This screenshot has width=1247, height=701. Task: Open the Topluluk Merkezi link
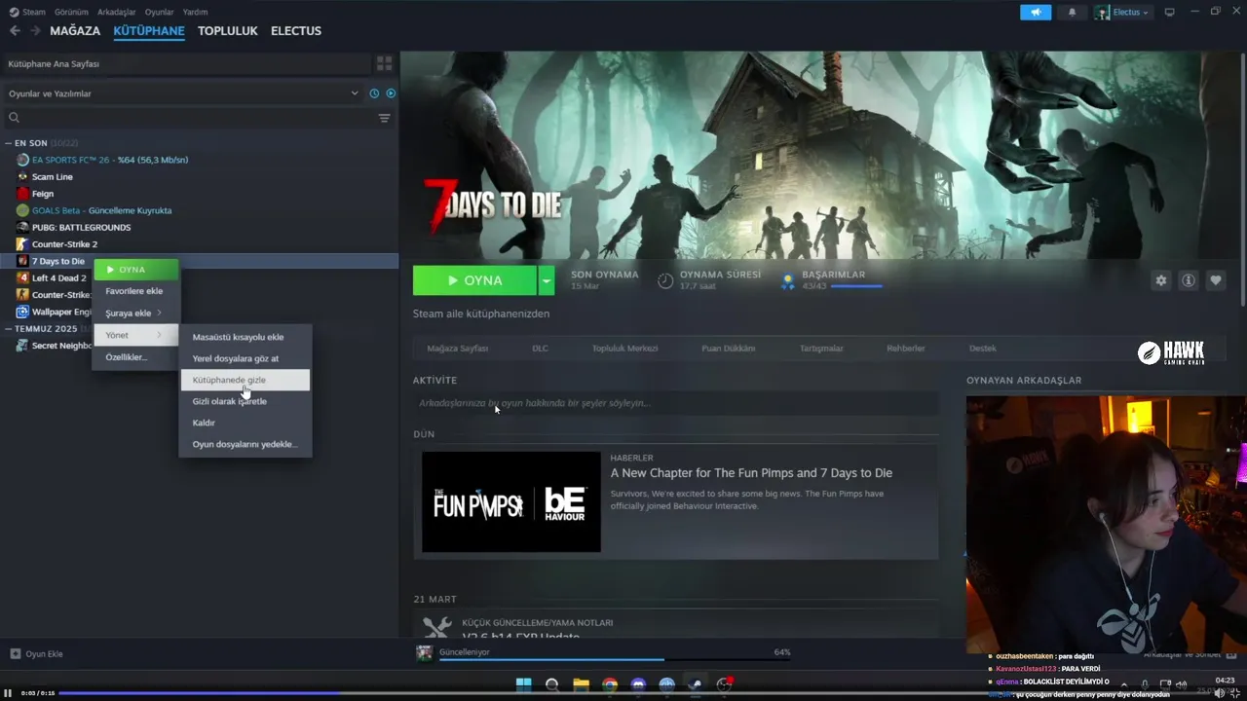(625, 349)
